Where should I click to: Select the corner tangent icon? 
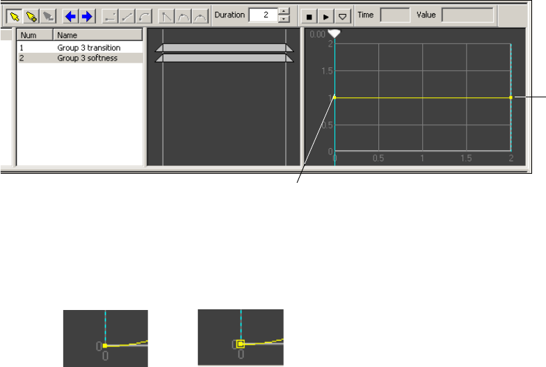pyautogui.click(x=166, y=17)
